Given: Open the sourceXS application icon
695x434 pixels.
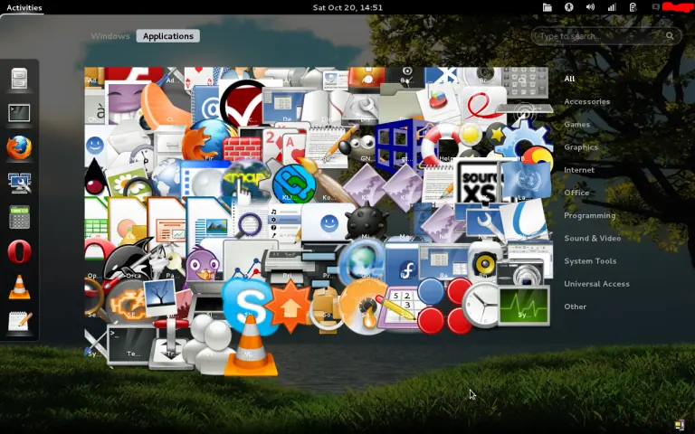Looking at the screenshot, I should [479, 183].
